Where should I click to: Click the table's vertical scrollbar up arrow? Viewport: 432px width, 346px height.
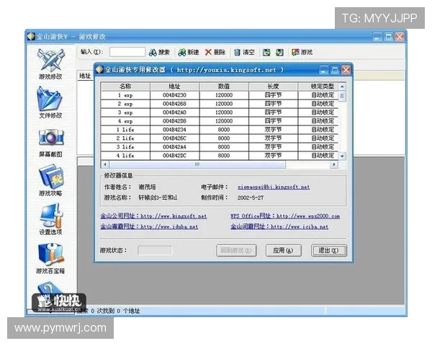pos(342,86)
